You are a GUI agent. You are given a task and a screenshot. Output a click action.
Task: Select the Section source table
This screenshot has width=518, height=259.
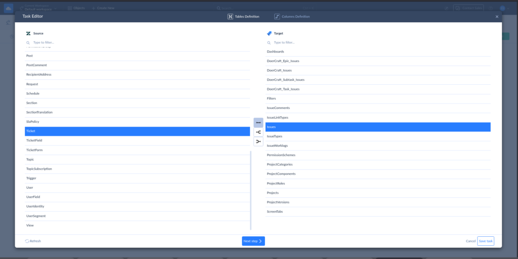[x=138, y=103]
